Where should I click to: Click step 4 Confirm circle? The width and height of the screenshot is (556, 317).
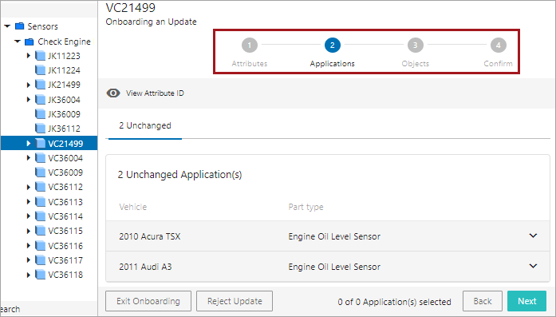tap(499, 45)
